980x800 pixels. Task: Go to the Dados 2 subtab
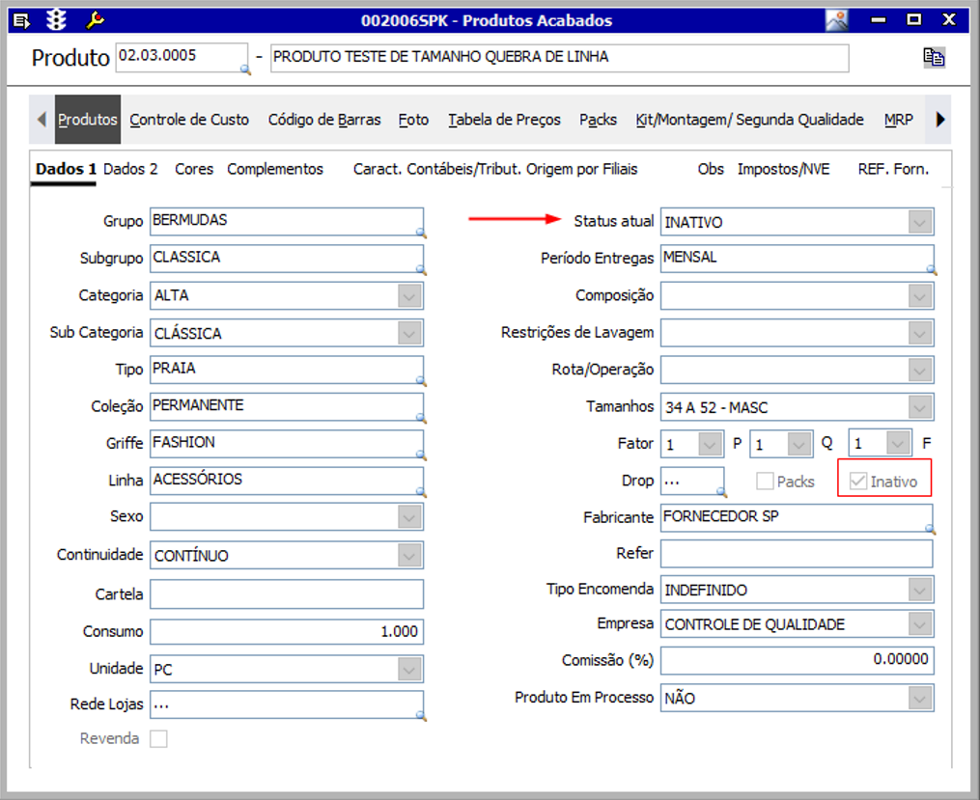[x=130, y=169]
